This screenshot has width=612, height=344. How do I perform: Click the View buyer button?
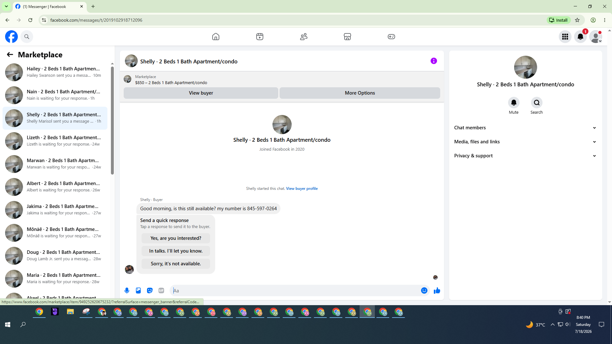point(201,93)
